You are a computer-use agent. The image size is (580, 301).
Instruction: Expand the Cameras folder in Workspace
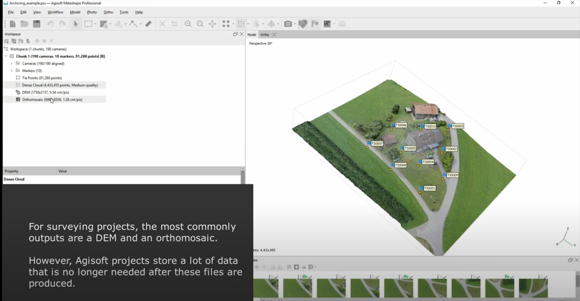[x=11, y=64]
